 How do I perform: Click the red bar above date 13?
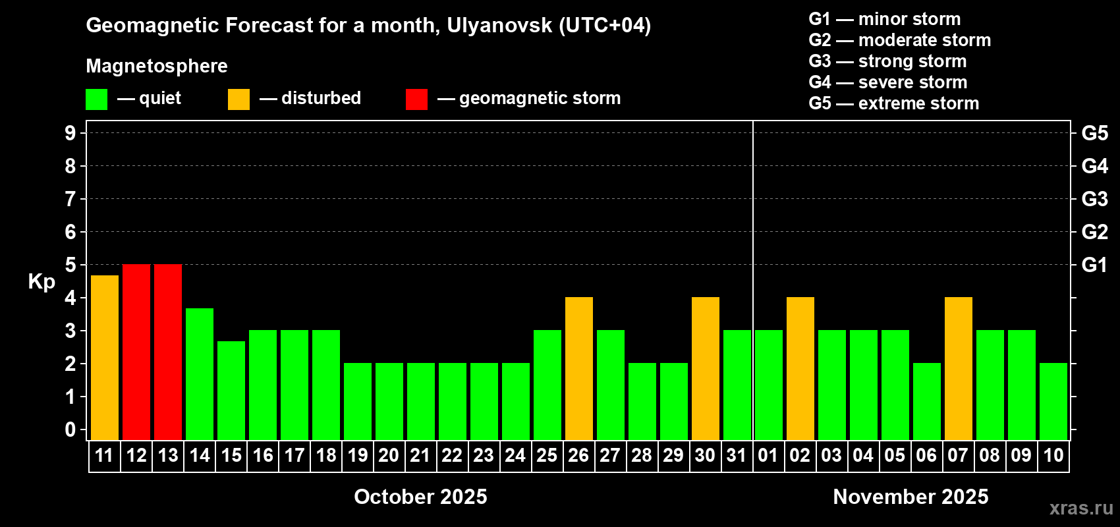[x=168, y=352]
